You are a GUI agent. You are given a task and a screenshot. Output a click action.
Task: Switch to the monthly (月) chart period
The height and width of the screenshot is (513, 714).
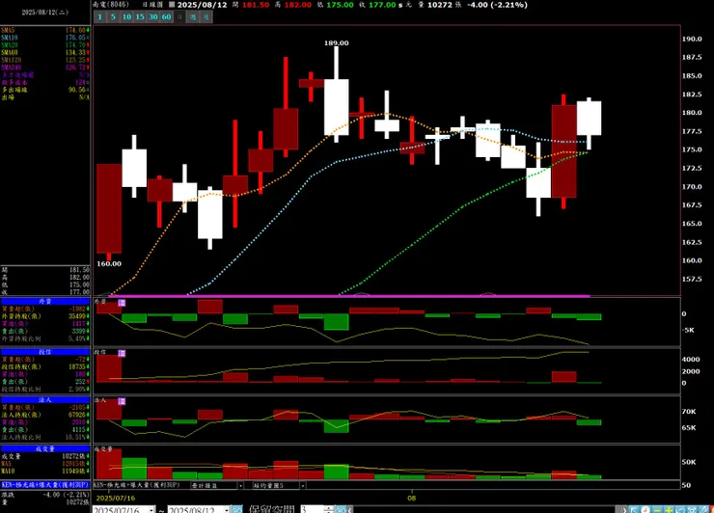click(x=206, y=16)
